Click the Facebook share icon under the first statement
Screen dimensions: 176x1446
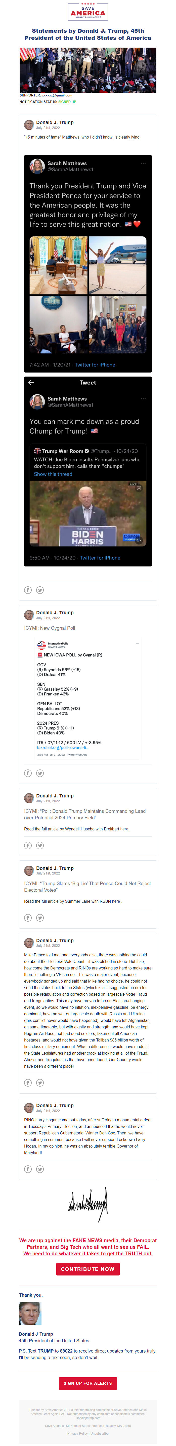[x=27, y=590]
